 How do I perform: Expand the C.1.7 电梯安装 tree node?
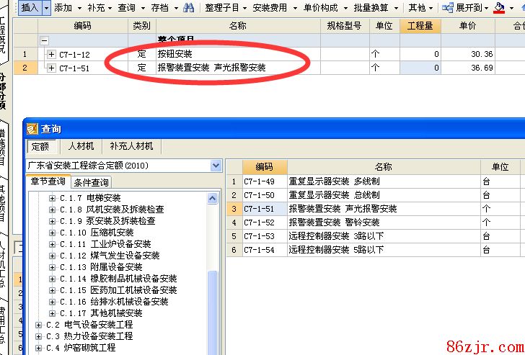coord(52,198)
